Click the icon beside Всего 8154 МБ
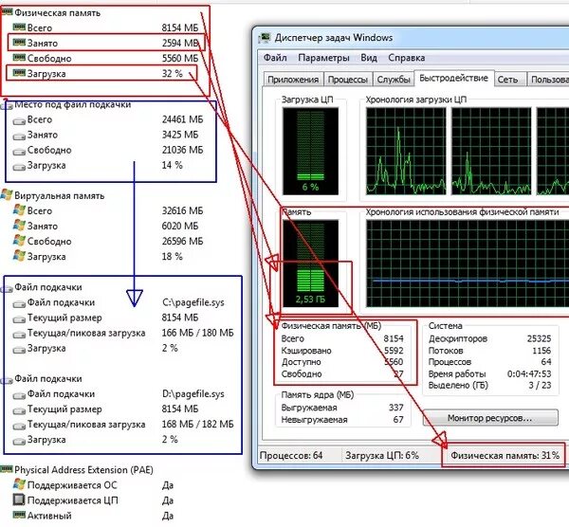569x527 pixels. [x=19, y=27]
